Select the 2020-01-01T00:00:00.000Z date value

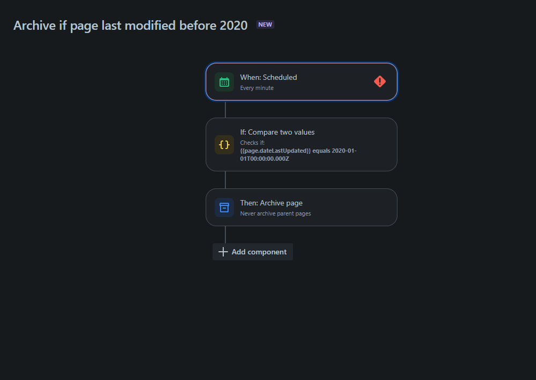pyautogui.click(x=298, y=155)
